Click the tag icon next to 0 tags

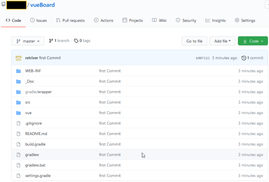(76, 41)
